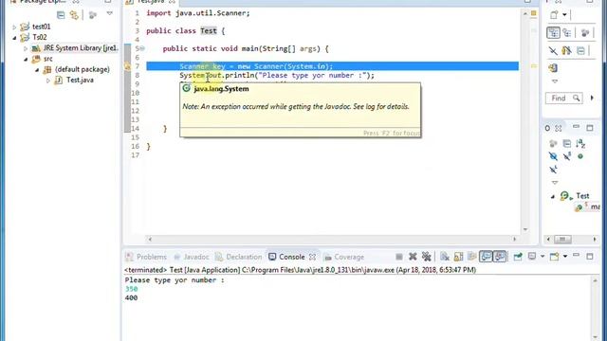
Task: Click the task list Find field
Action: pos(563,99)
